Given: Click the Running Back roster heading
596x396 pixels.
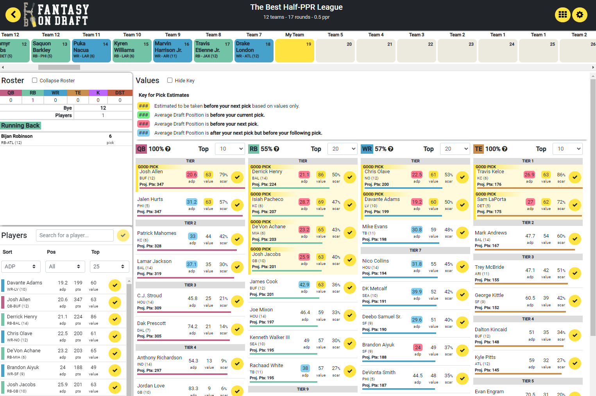Looking at the screenshot, I should (x=20, y=126).
